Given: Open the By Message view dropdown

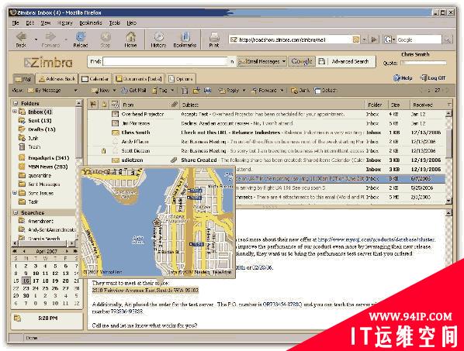Looking at the screenshot, I should coord(76,91).
